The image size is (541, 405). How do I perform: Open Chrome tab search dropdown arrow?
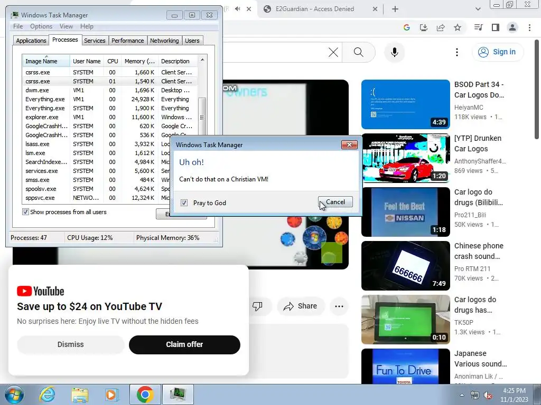coord(478,9)
